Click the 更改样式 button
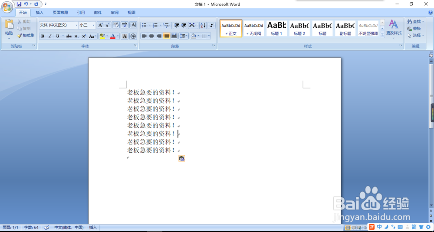This screenshot has height=232, width=434. [x=394, y=29]
